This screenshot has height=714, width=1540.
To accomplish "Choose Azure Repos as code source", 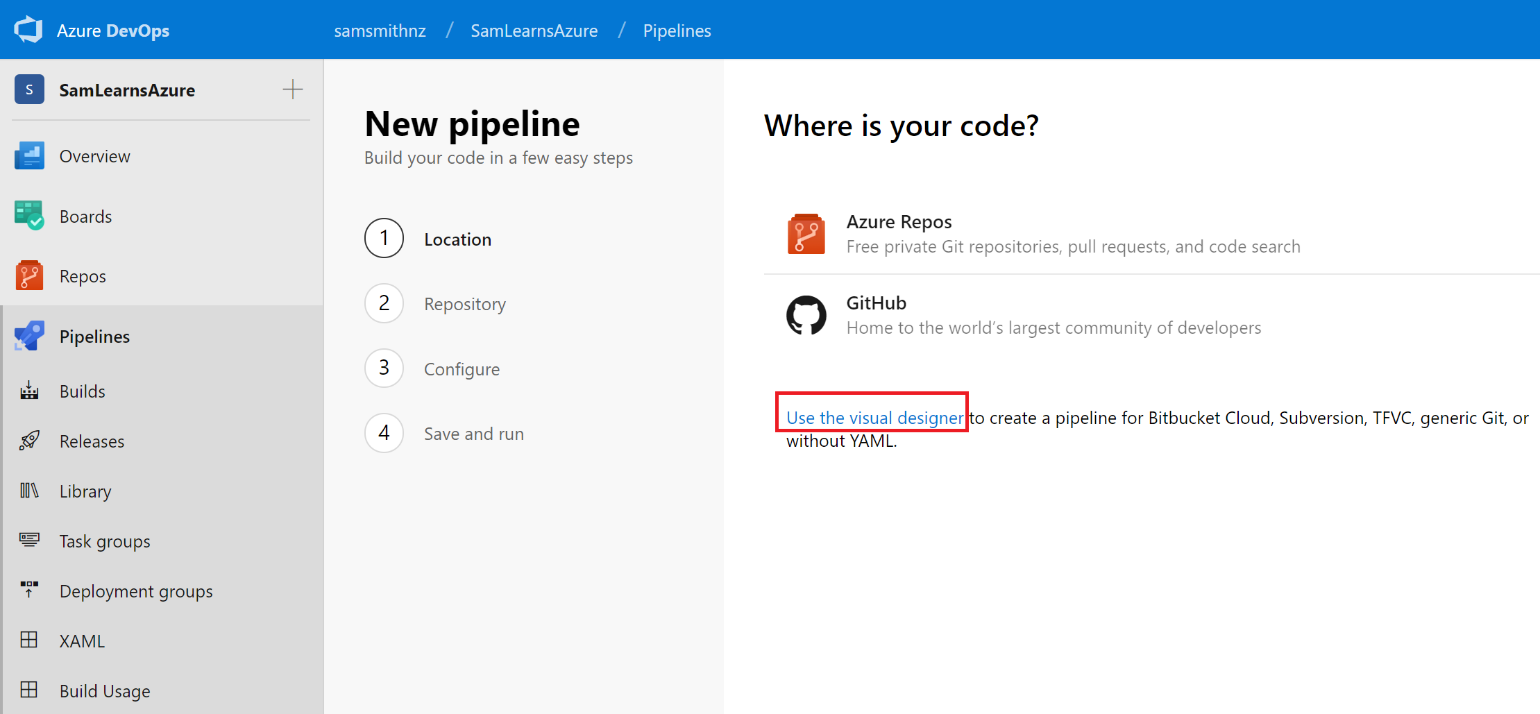I will click(899, 222).
